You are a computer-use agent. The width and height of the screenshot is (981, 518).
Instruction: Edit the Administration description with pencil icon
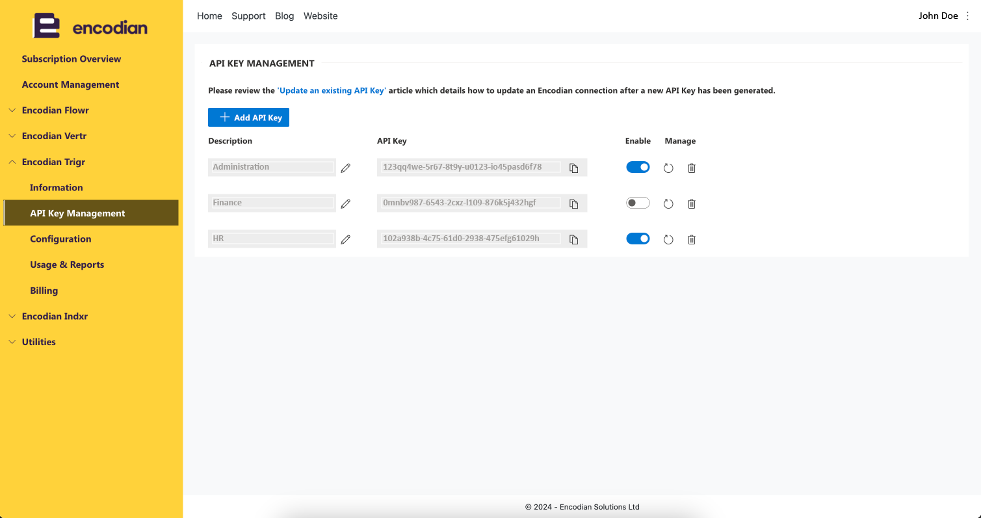pyautogui.click(x=346, y=168)
